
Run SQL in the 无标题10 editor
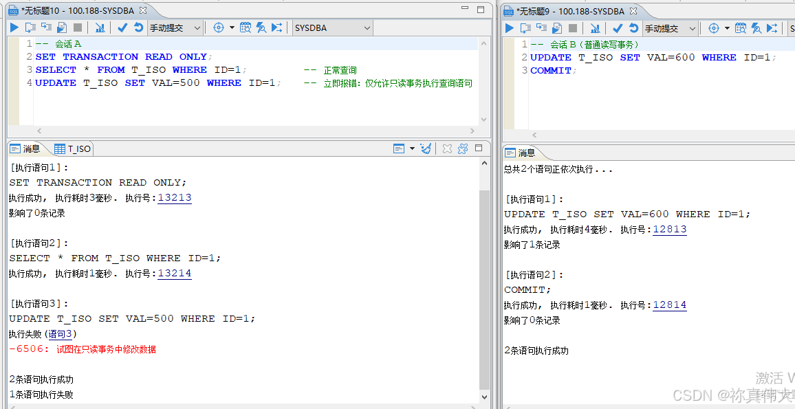(14, 28)
